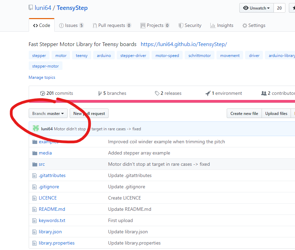Image resolution: width=295 pixels, height=250 pixels.
Task: Click the arduino topic tag
Action: 104,56
